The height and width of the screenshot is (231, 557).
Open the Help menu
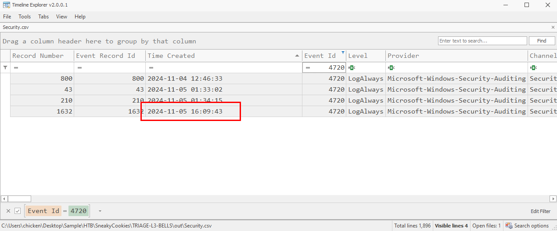[x=80, y=17]
